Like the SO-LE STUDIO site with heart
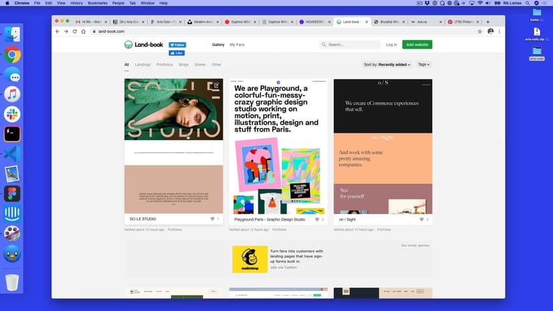The image size is (553, 311). (x=212, y=219)
